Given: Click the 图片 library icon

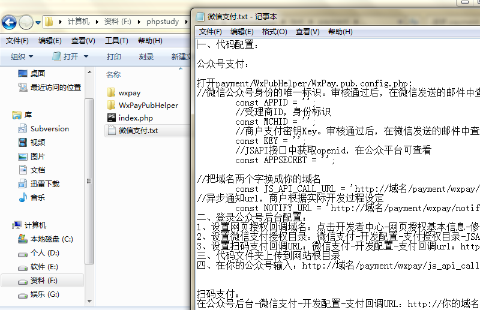Looking at the screenshot, I should [23, 156].
